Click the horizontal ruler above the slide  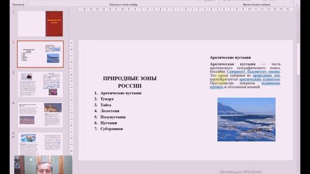coord(186,9)
